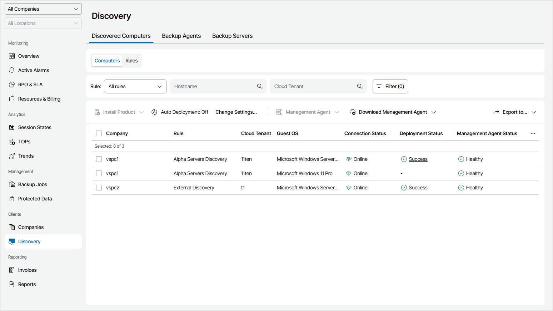Expand the All Companies dropdown
The image size is (553, 311).
click(x=43, y=9)
